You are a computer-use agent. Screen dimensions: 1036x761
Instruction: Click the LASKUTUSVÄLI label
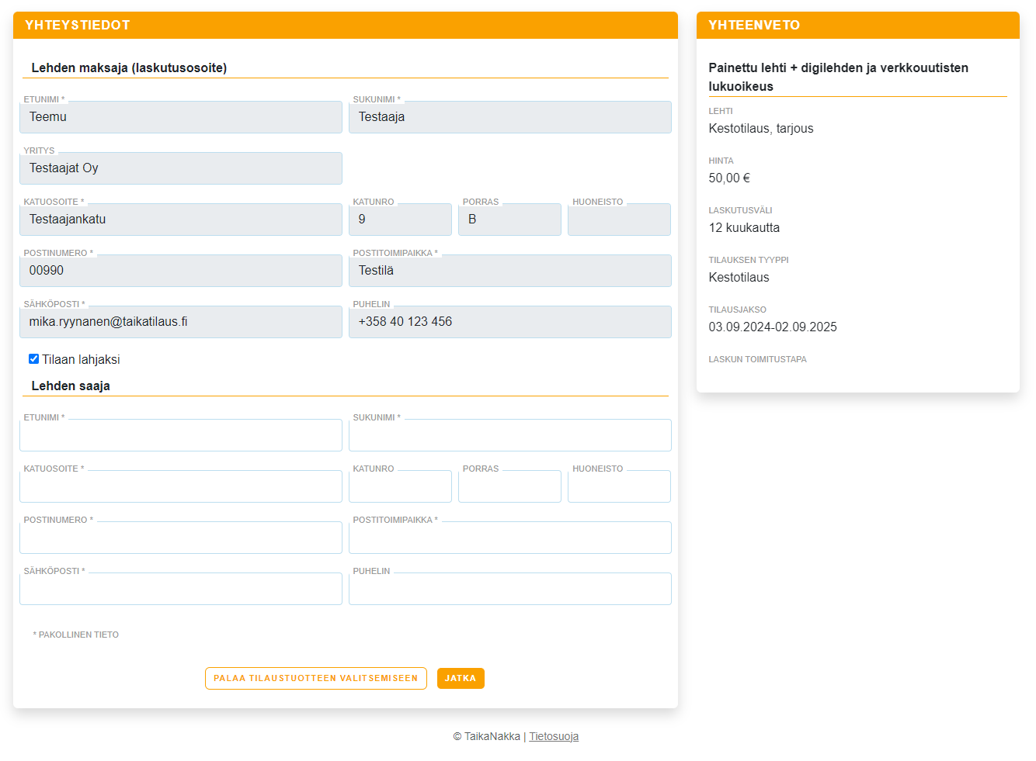[x=740, y=210]
